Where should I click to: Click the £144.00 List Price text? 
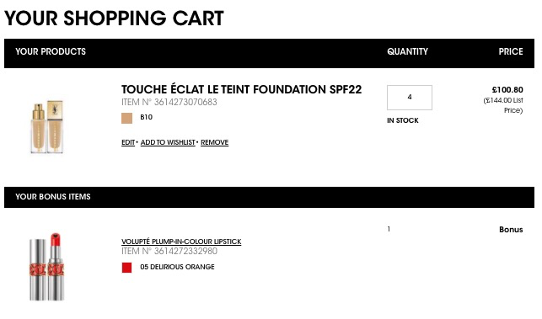point(503,105)
